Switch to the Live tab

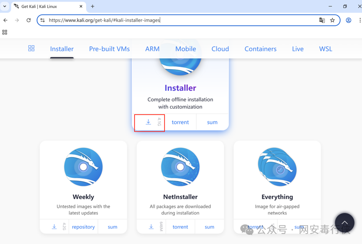click(298, 49)
